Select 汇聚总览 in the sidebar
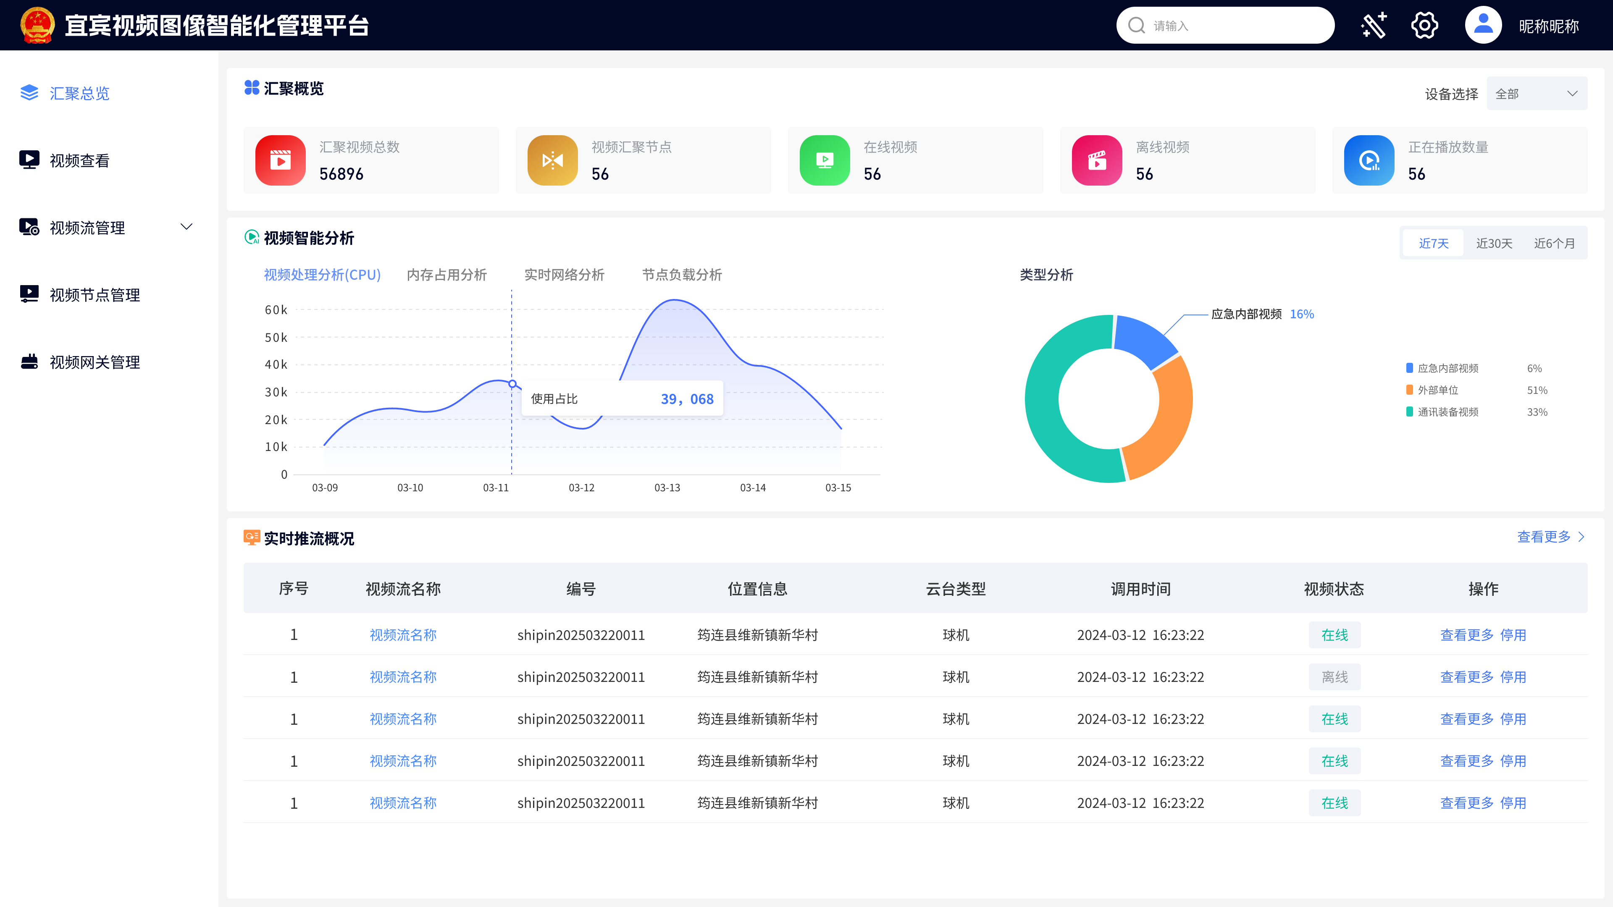The image size is (1613, 907). coord(80,93)
